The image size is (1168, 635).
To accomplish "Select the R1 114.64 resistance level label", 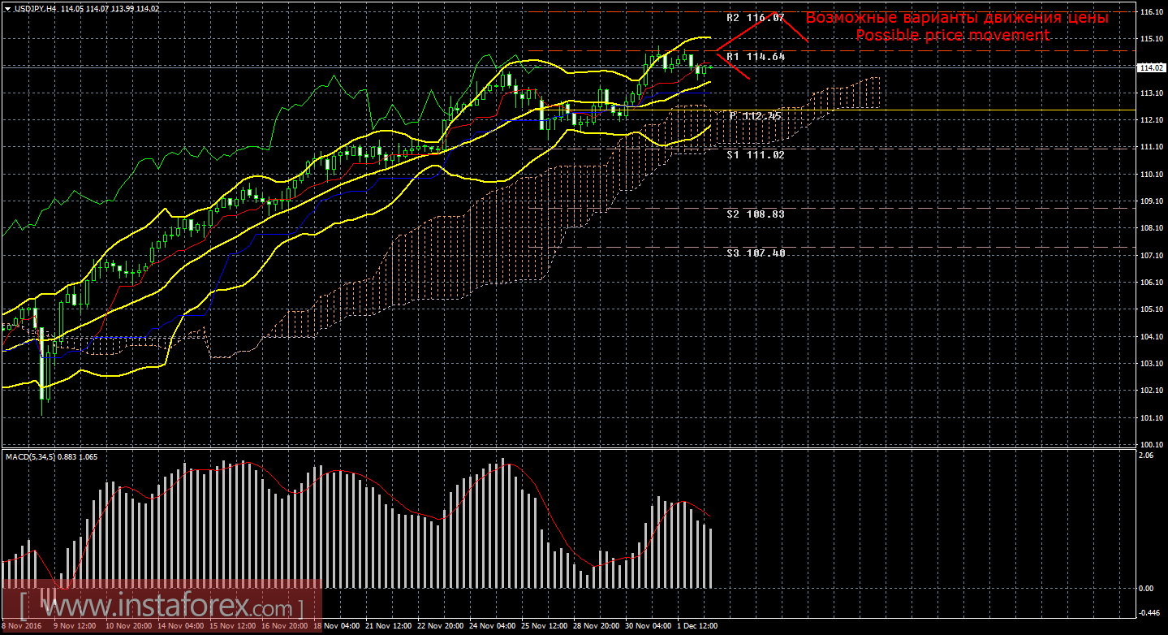I will tap(755, 56).
